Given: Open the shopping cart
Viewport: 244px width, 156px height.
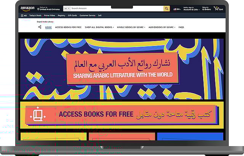Looking at the screenshot, I should [x=218, y=8].
